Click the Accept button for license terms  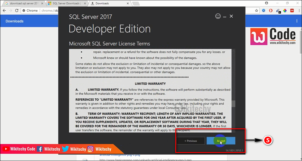(221, 141)
